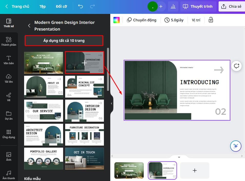Add a new page with the plus tile

click(x=194, y=170)
